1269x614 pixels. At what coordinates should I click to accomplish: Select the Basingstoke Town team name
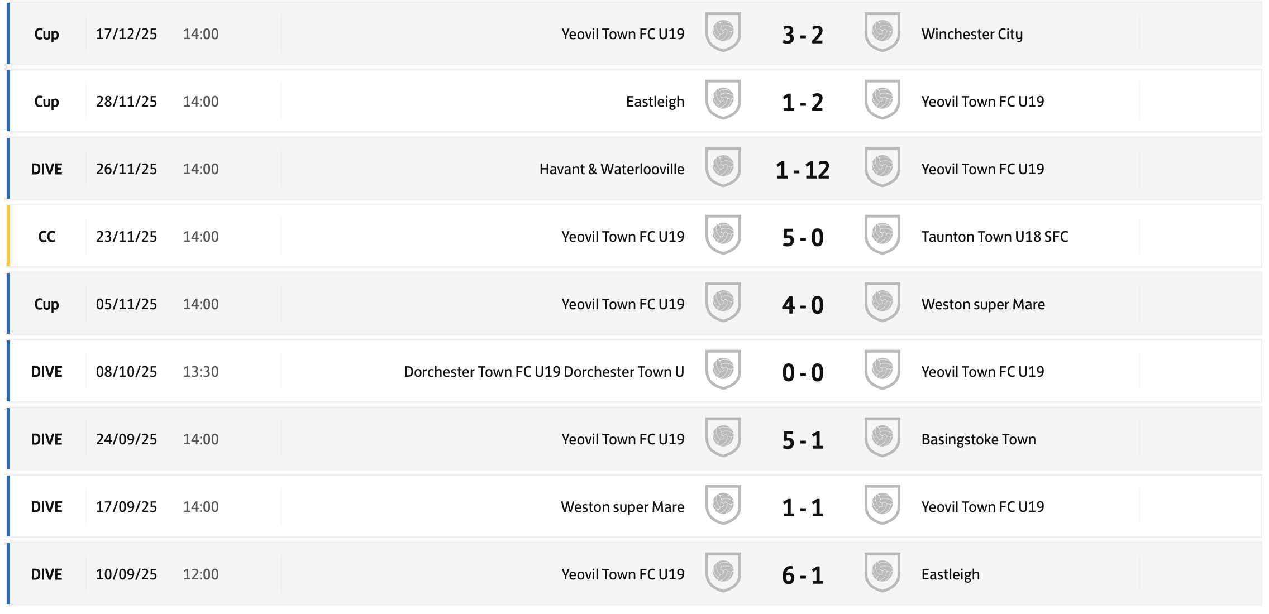click(978, 439)
